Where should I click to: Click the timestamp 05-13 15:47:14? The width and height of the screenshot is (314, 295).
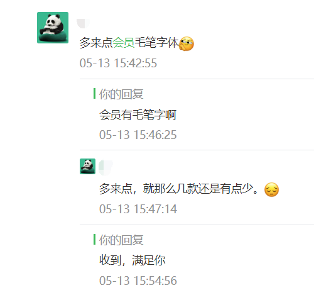138,209
